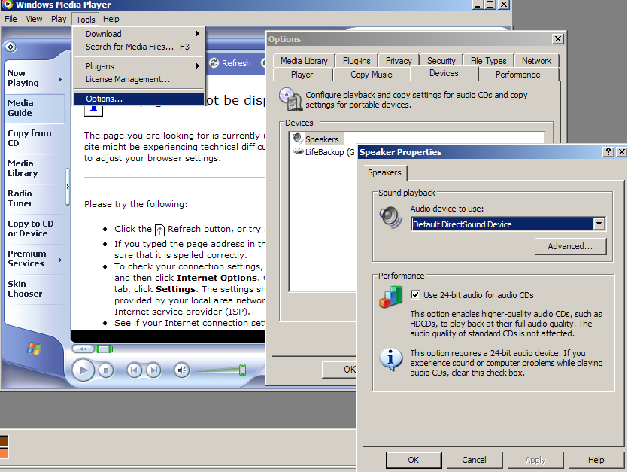
Task: Click the colored blocks Performance icon
Action: [390, 297]
